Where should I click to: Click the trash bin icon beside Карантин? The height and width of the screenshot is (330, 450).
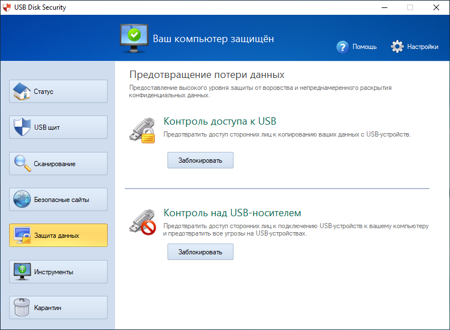(x=22, y=307)
